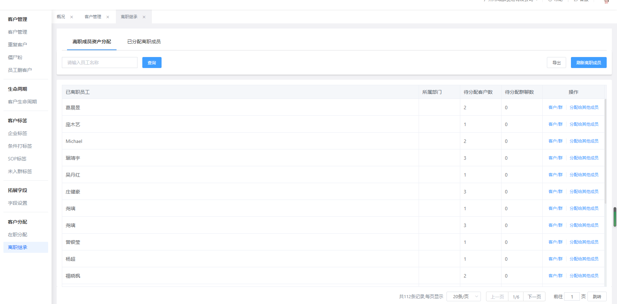Open 客户/群 for 杨超
The image size is (617, 304).
555,259
